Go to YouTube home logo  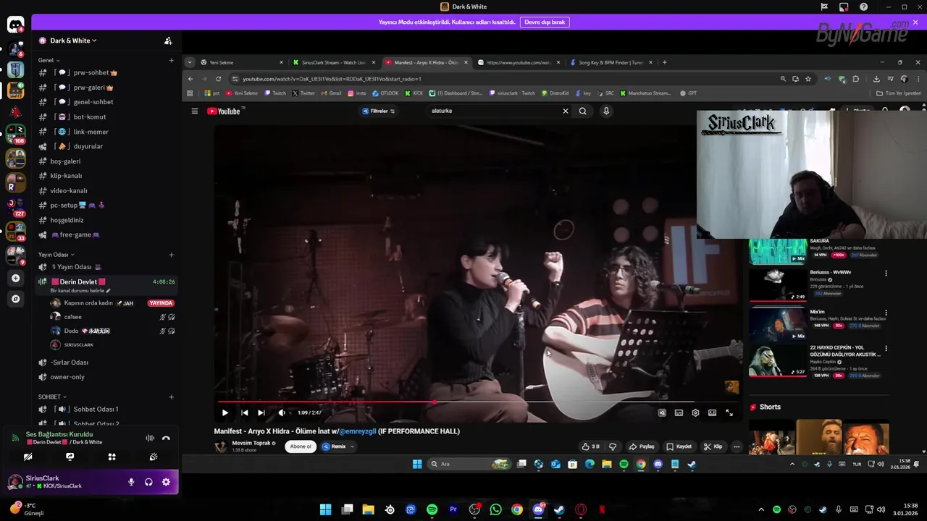[224, 111]
